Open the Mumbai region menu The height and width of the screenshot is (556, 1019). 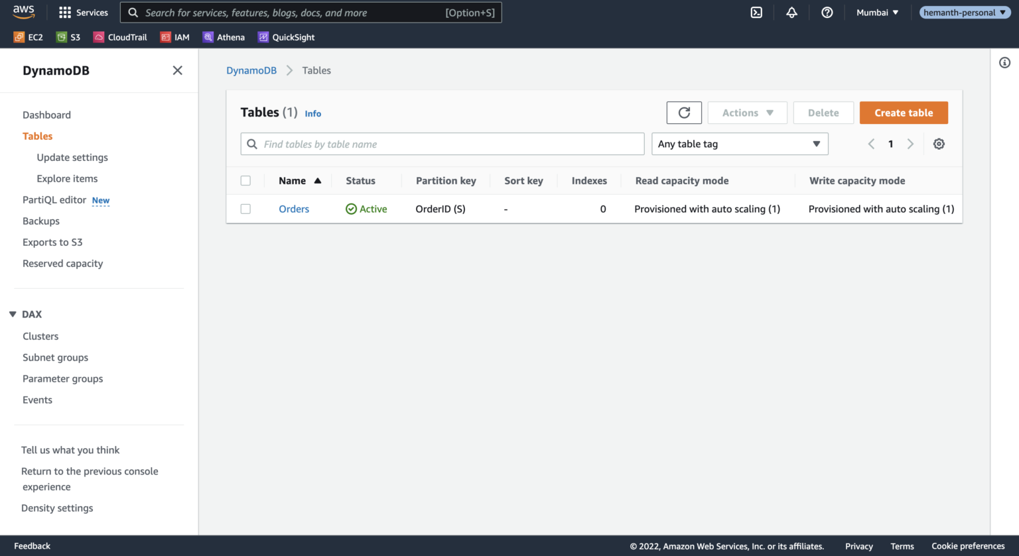click(877, 12)
